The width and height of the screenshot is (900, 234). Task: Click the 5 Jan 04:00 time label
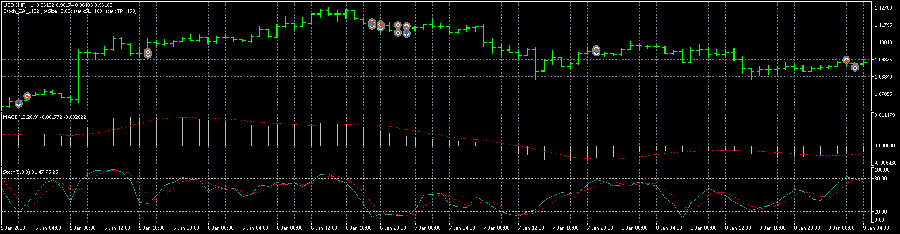[x=49, y=228]
